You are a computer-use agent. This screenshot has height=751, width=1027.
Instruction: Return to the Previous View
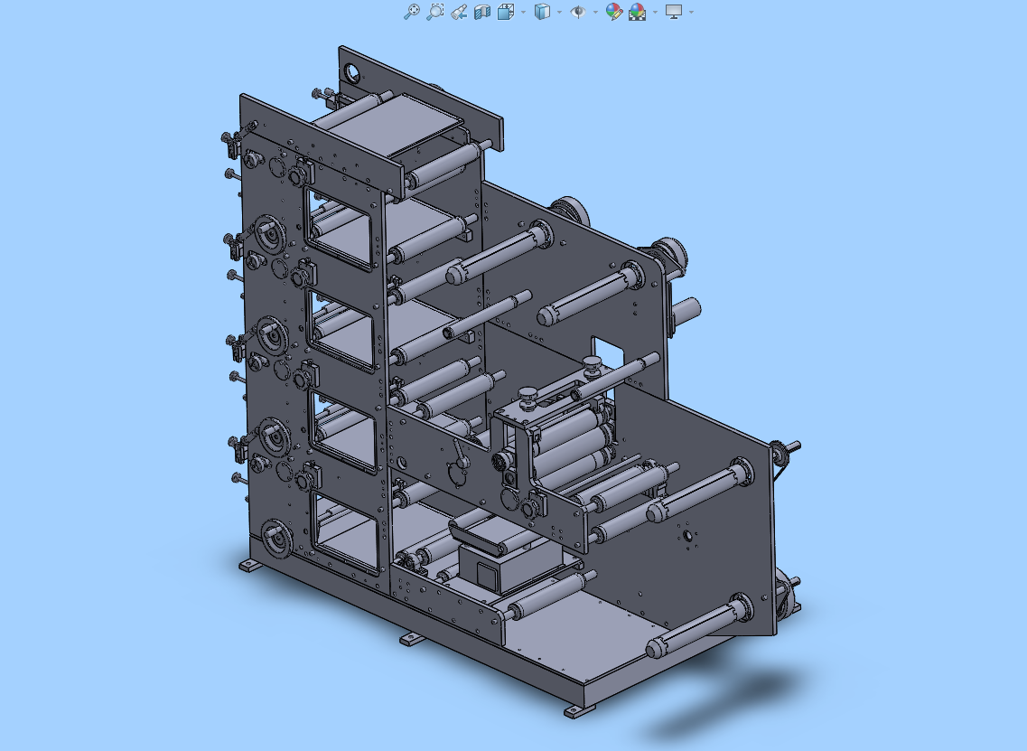459,11
